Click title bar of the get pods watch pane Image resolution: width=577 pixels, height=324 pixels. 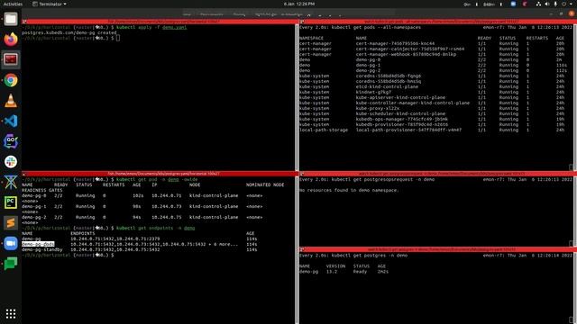coord(438,22)
